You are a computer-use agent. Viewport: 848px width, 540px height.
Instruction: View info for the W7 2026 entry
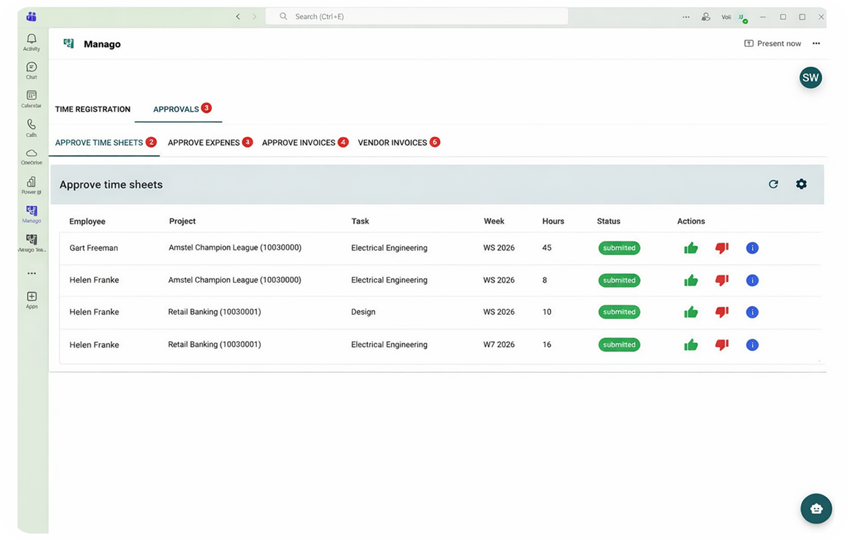point(752,344)
